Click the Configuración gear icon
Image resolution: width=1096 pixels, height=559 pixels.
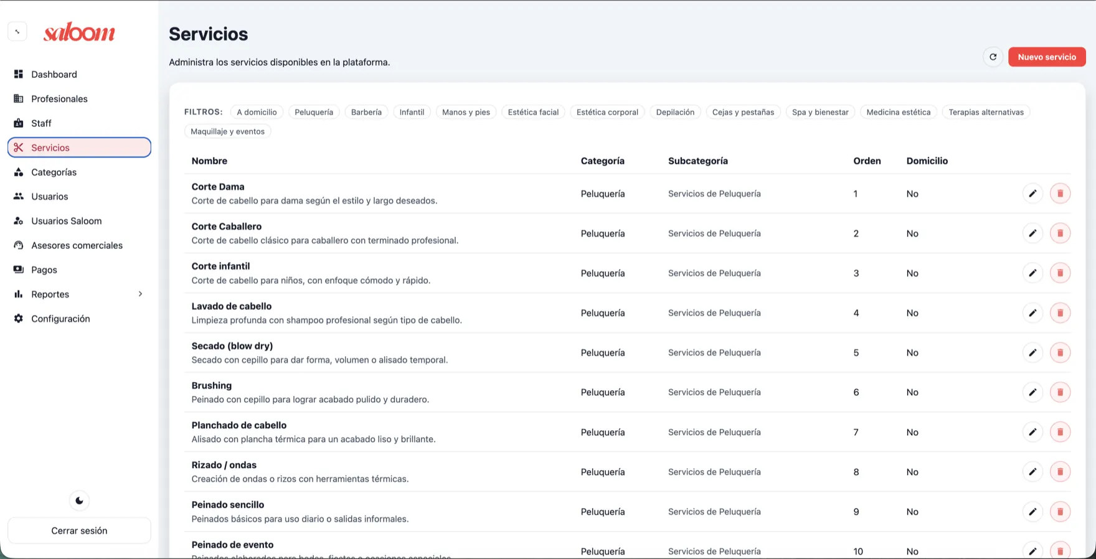pyautogui.click(x=19, y=318)
